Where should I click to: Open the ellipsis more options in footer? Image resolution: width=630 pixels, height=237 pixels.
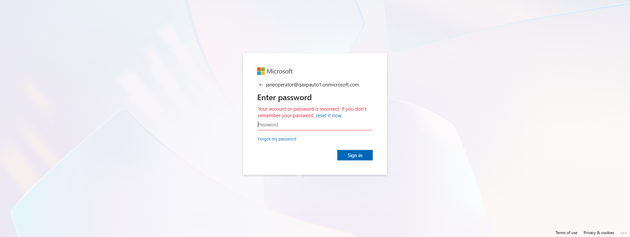click(x=623, y=233)
